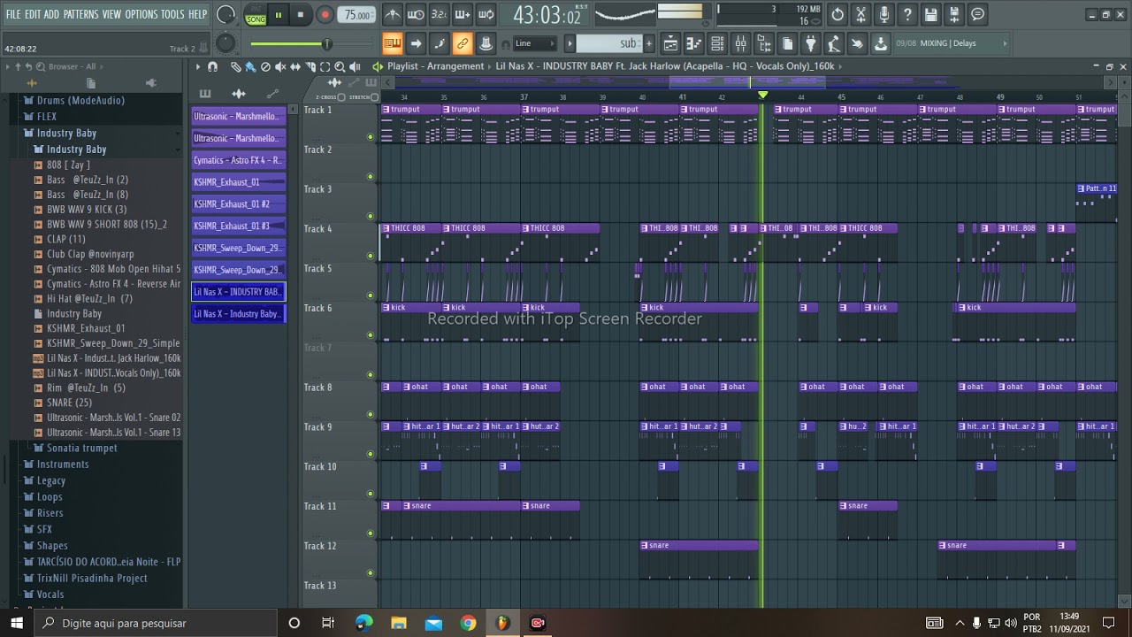This screenshot has height=637, width=1132.
Task: Toggle Song mode button
Action: click(x=256, y=15)
